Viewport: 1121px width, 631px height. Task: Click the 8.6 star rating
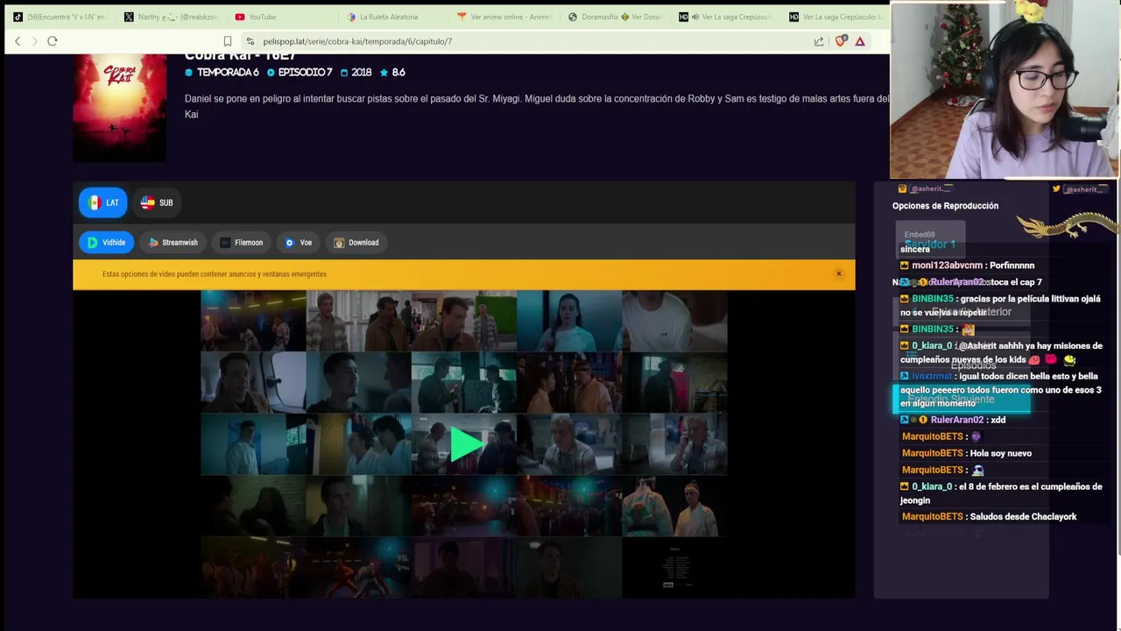point(392,73)
